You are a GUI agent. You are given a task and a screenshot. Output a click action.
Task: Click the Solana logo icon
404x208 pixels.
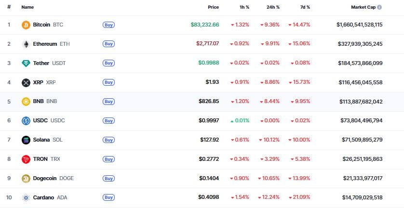coord(26,140)
